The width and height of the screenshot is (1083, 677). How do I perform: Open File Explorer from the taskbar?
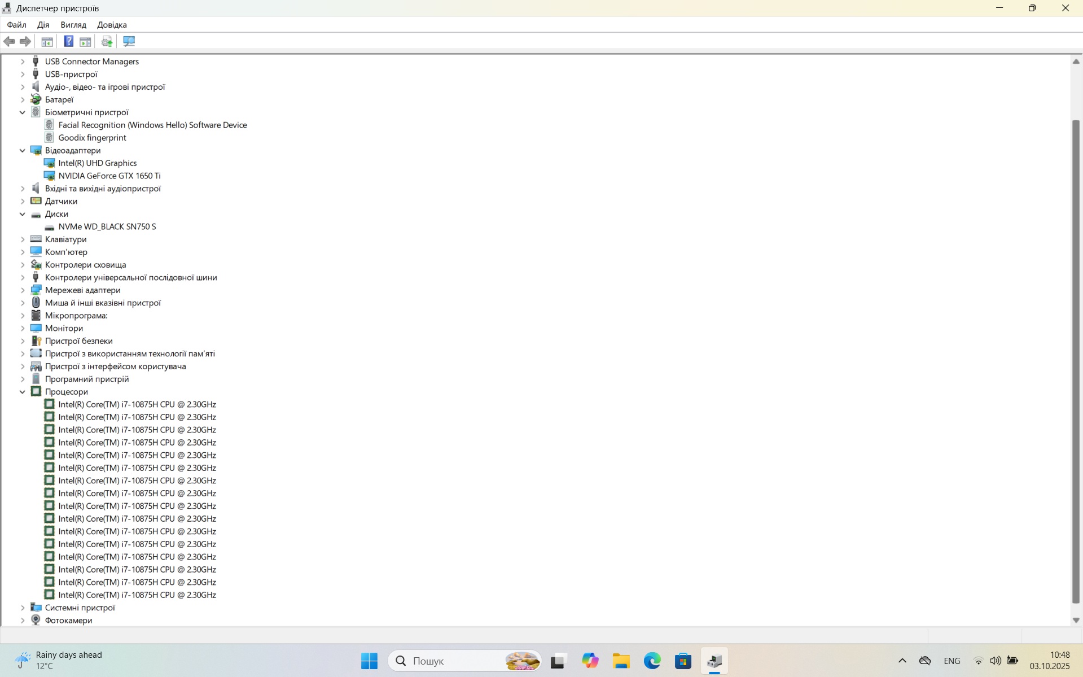pyautogui.click(x=621, y=661)
